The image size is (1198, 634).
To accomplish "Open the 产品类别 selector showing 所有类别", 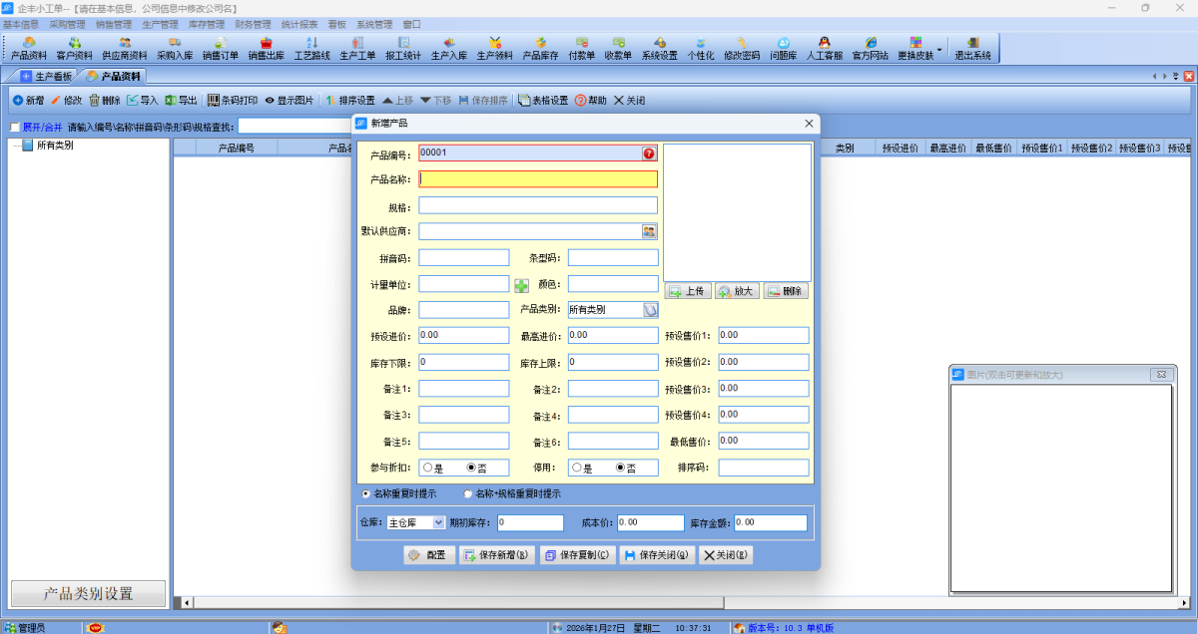I will [x=650, y=310].
